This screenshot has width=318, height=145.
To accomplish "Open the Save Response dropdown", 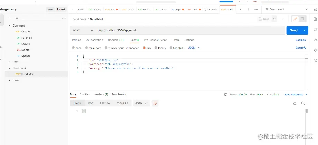I will point(296,94).
